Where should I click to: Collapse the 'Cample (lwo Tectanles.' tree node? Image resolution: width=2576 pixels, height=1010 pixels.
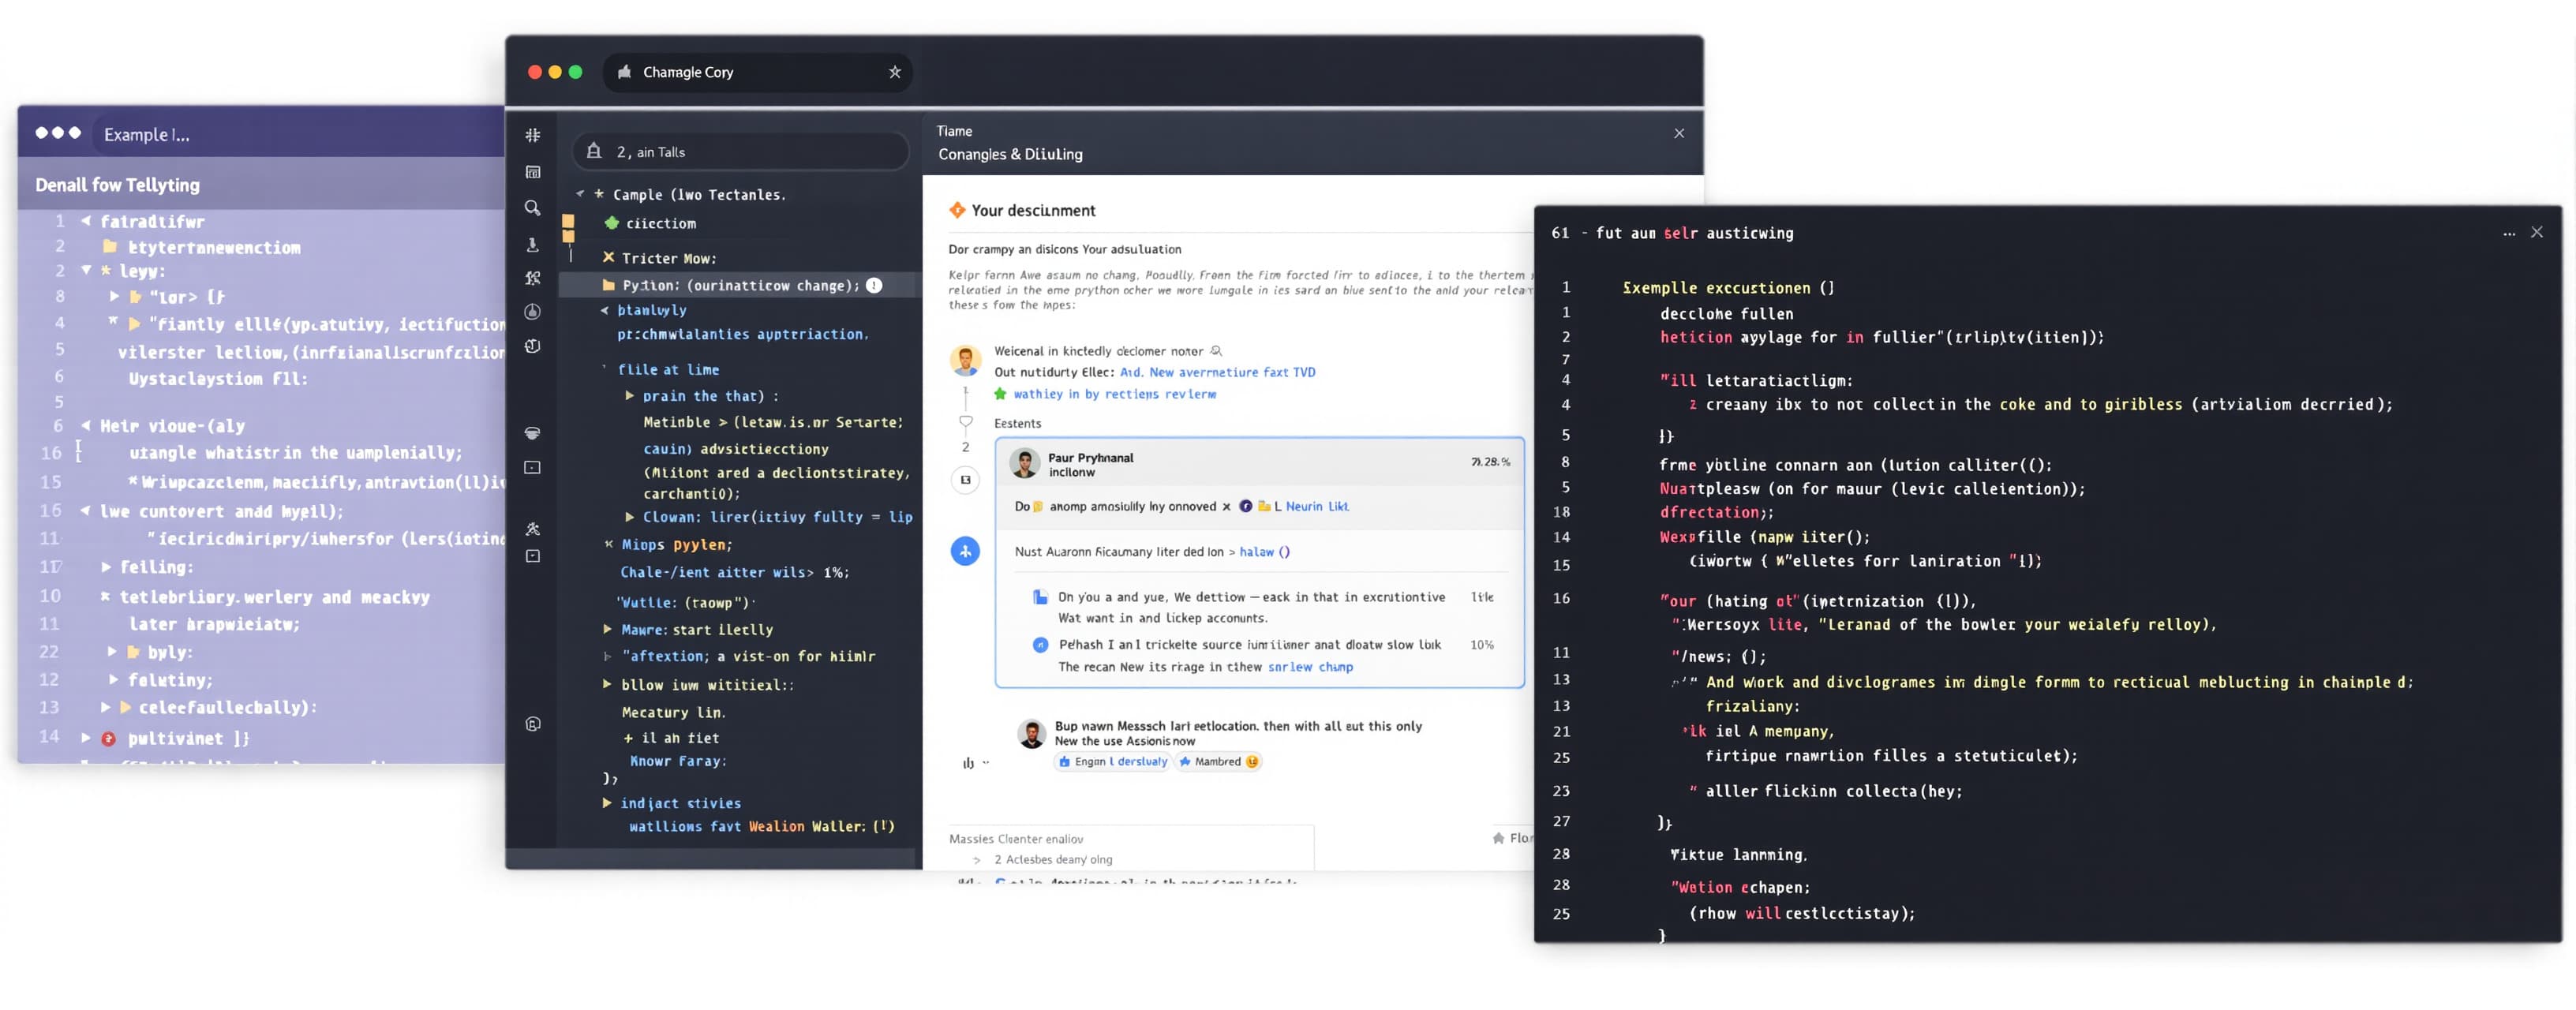(580, 194)
